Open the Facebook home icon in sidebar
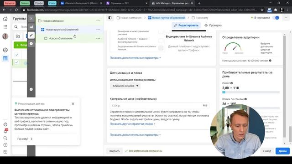Viewport: 292px width, 164px height. (5, 19)
